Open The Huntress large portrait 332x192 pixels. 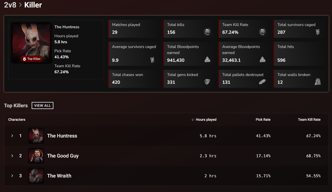[x=31, y=43]
